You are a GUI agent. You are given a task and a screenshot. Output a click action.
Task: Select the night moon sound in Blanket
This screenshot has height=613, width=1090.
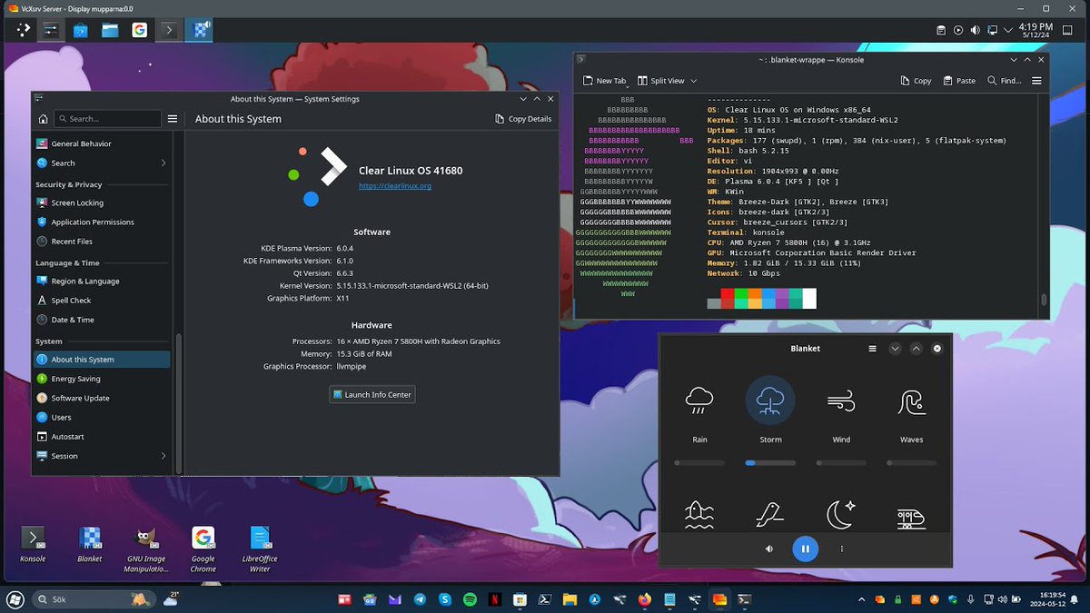[841, 516]
